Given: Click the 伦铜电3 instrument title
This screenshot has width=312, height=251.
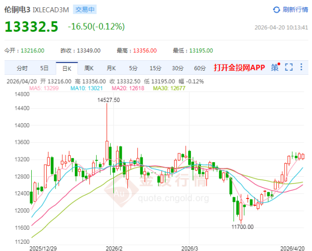Looking at the screenshot, I should click(17, 9).
